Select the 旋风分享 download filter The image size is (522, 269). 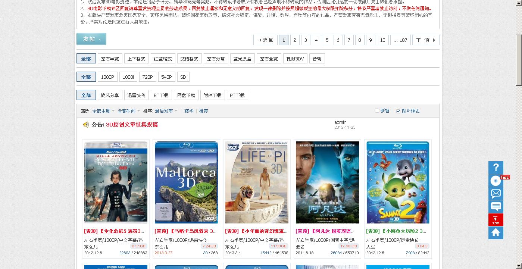(x=110, y=95)
